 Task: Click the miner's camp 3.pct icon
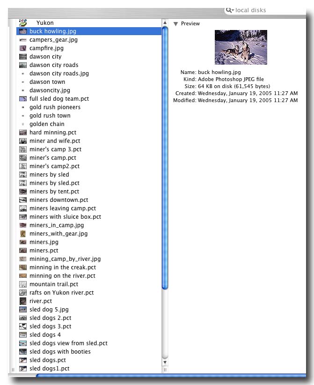click(x=23, y=149)
